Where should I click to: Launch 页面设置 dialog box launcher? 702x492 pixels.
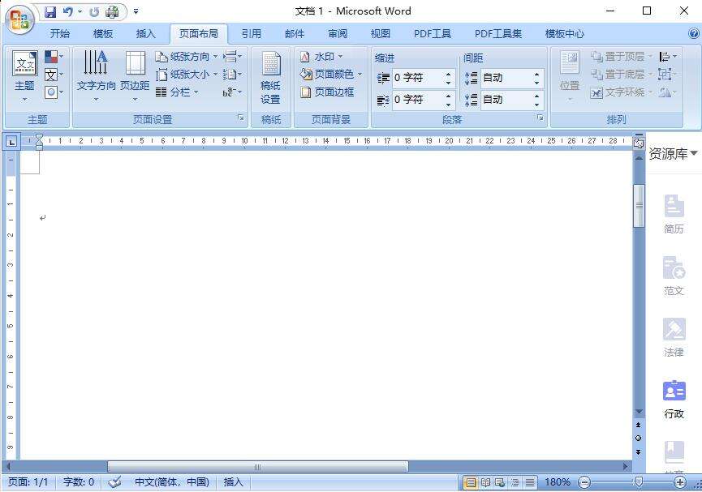[x=241, y=118]
